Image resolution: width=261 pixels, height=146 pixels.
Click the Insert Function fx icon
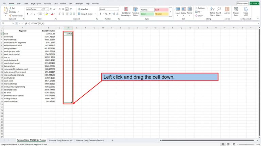(x=26, y=24)
